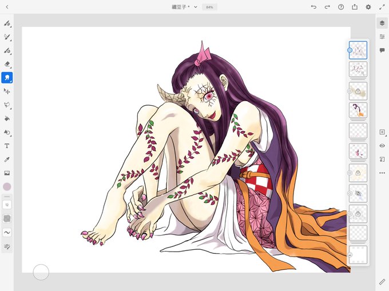Pick the Eyedropper tool

(x=7, y=160)
